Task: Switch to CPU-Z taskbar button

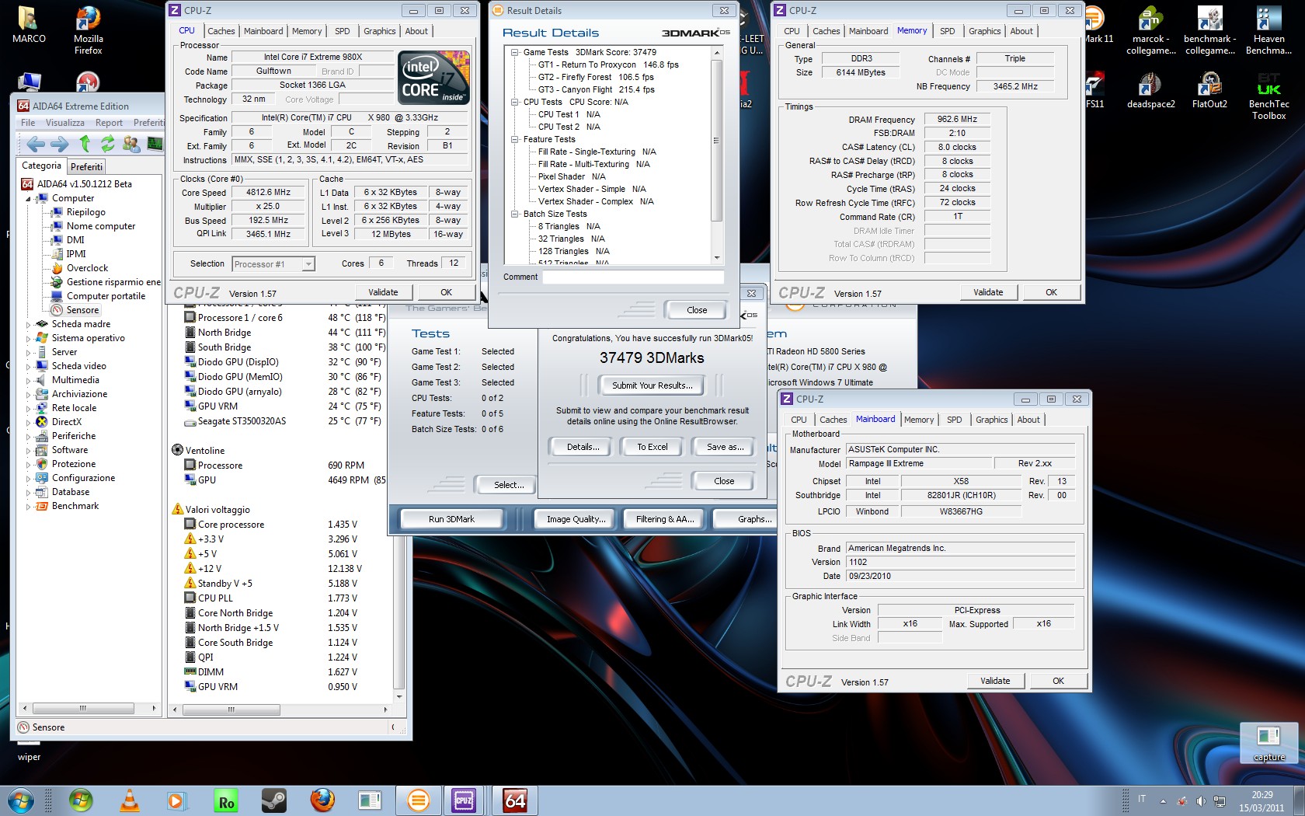Action: click(464, 800)
